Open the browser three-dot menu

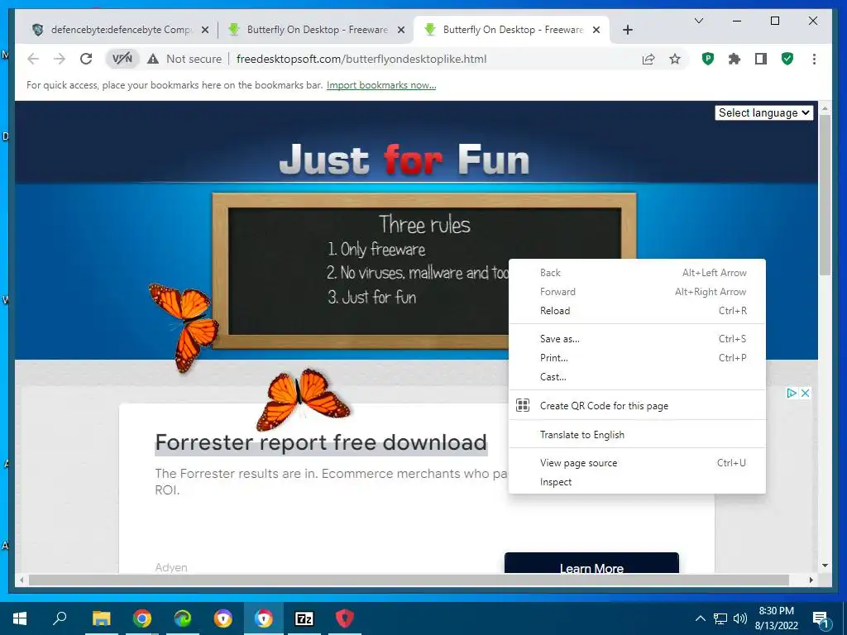coord(814,59)
